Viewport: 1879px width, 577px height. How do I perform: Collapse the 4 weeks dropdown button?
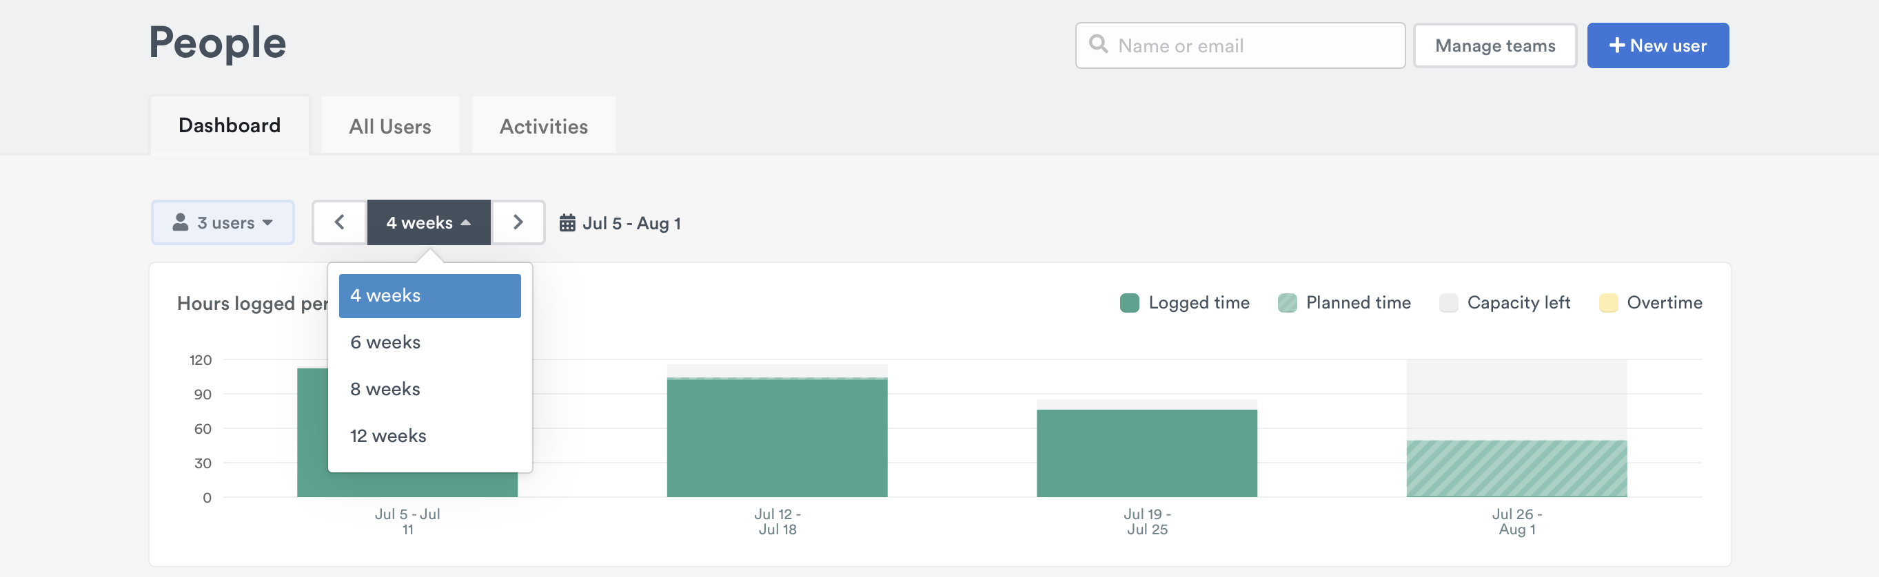point(428,222)
